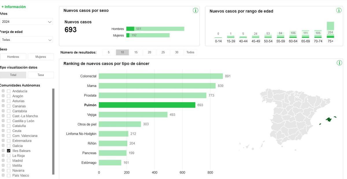Switch data view to Tasa
The image size is (347, 179).
40,75
